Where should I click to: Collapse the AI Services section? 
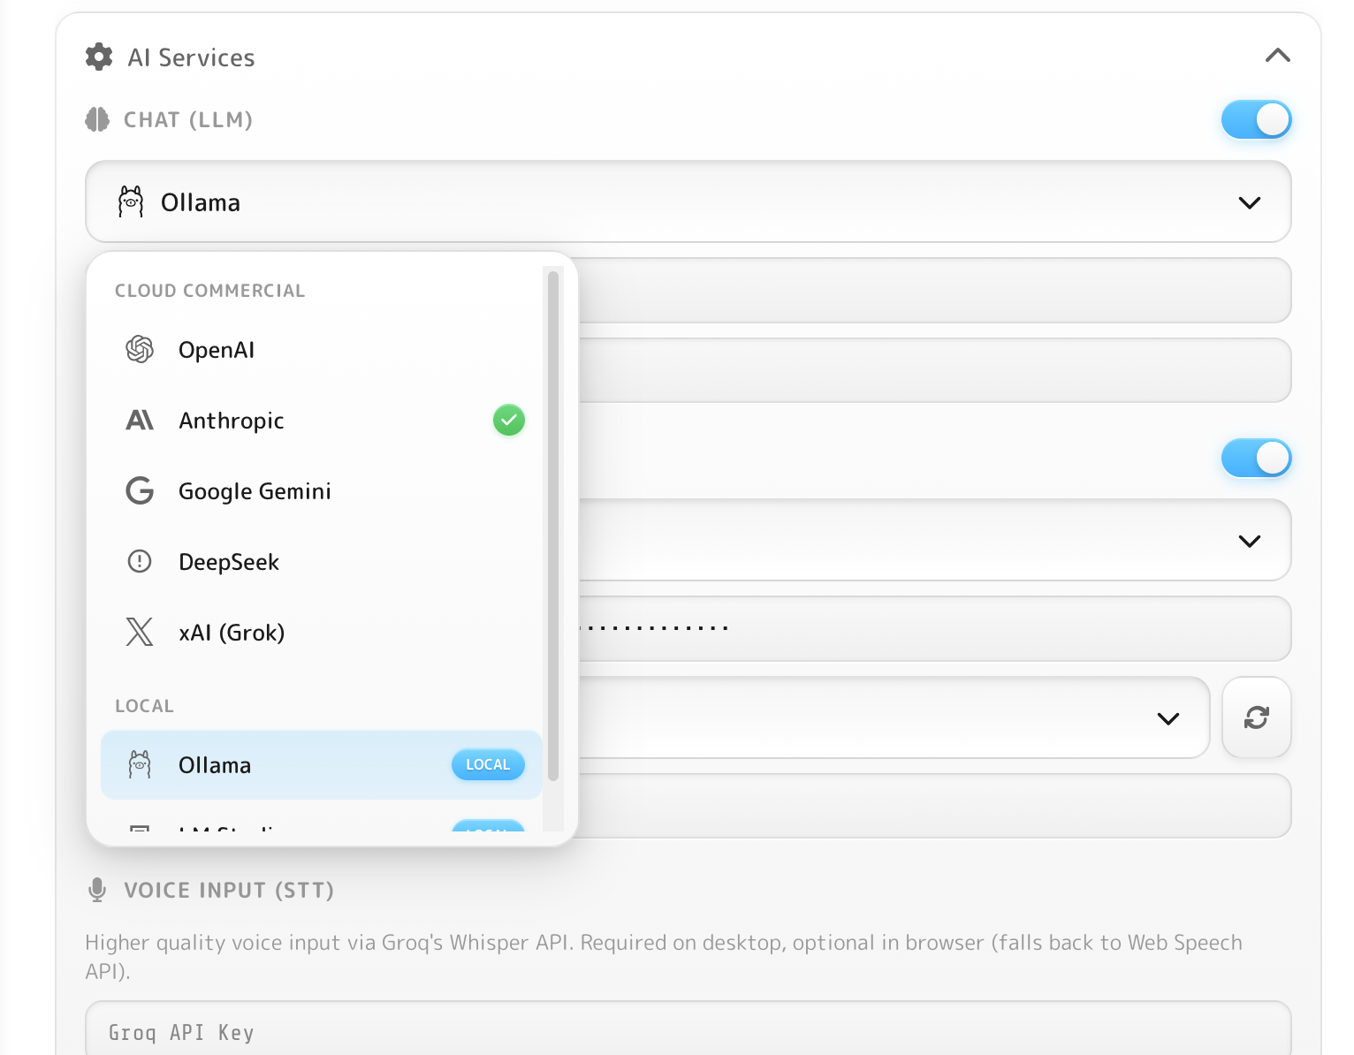point(1276,55)
